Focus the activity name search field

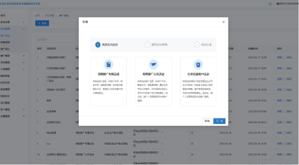tap(56, 40)
